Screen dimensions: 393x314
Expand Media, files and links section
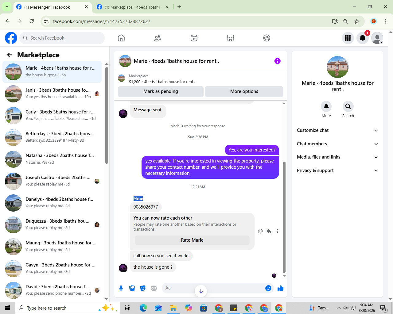[x=337, y=157]
